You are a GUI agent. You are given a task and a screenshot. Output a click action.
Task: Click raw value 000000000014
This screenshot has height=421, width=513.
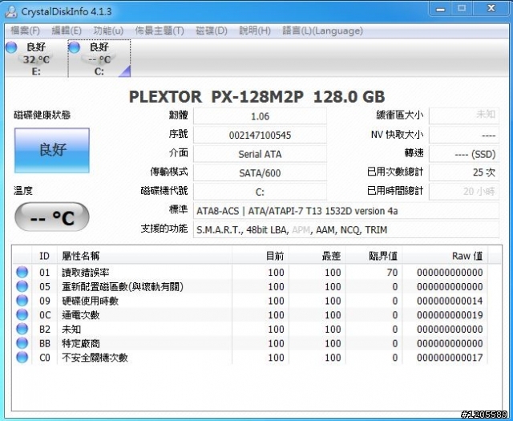[450, 301]
